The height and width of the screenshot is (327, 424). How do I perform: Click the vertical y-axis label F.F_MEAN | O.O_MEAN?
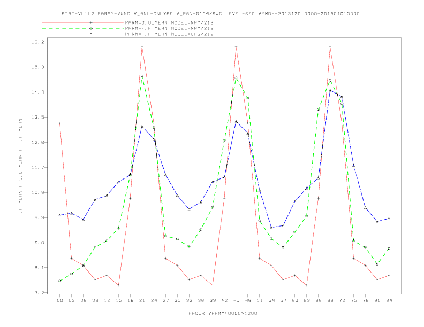[20, 168]
